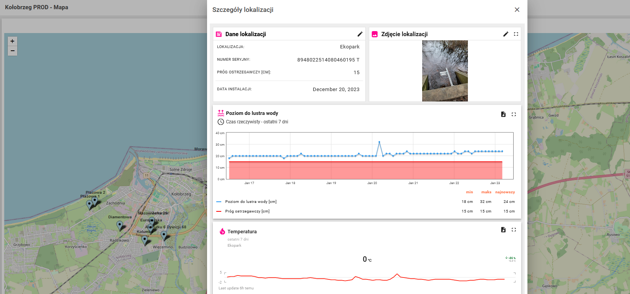Click the clock icon beside Czas rzeczywisty
The width and height of the screenshot is (630, 294).
220,122
